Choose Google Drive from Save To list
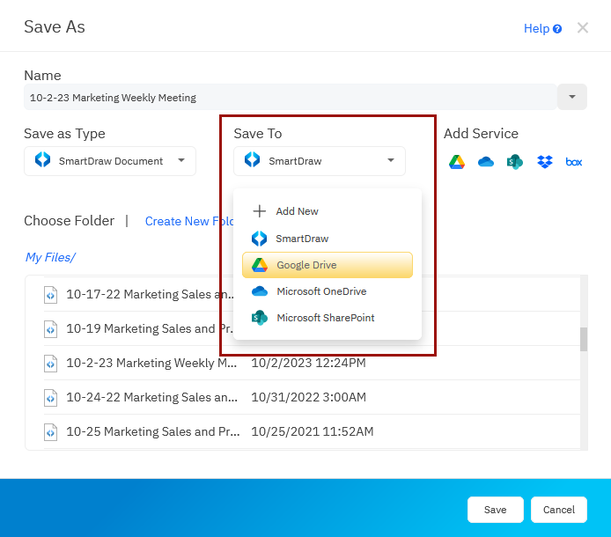611x537 pixels. tap(327, 265)
